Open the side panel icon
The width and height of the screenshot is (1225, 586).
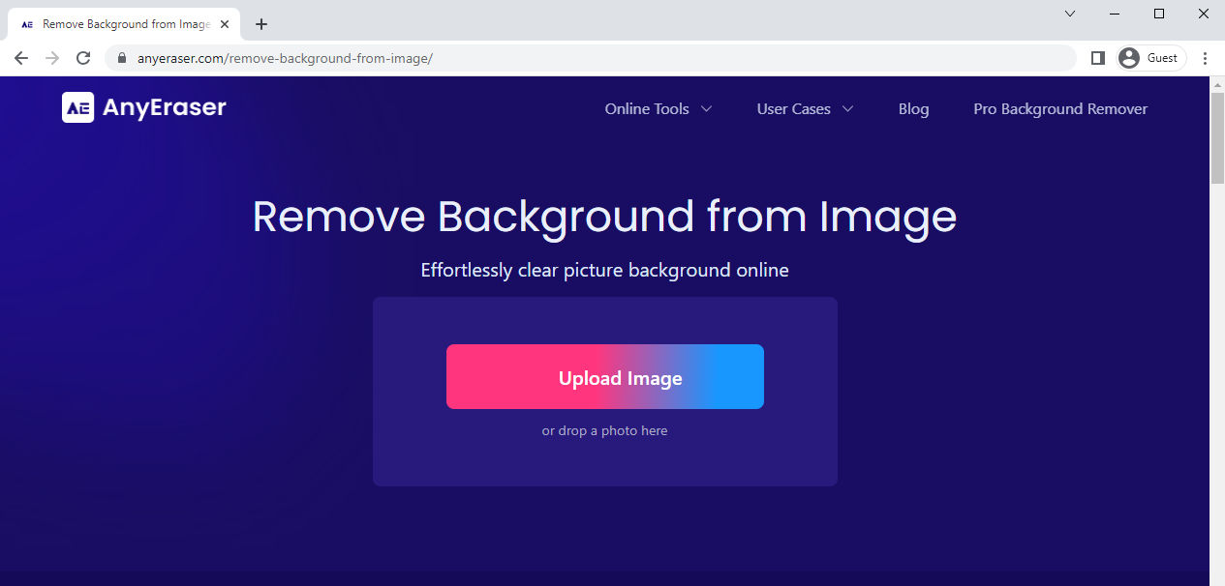[1097, 58]
